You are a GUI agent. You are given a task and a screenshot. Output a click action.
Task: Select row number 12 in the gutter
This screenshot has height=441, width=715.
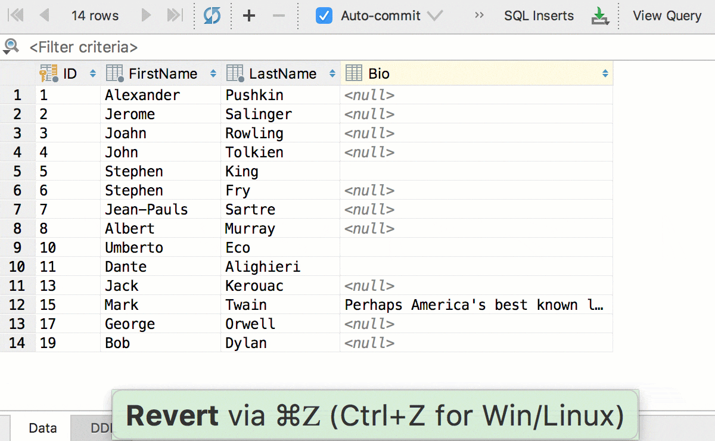click(x=18, y=305)
